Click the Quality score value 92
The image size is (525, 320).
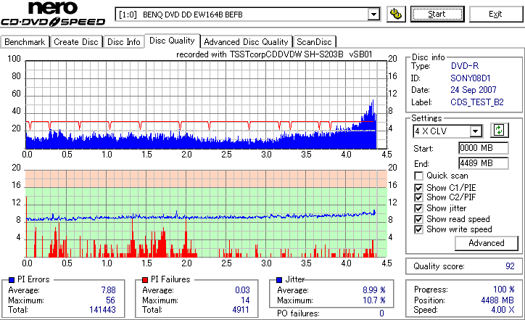coord(510,266)
